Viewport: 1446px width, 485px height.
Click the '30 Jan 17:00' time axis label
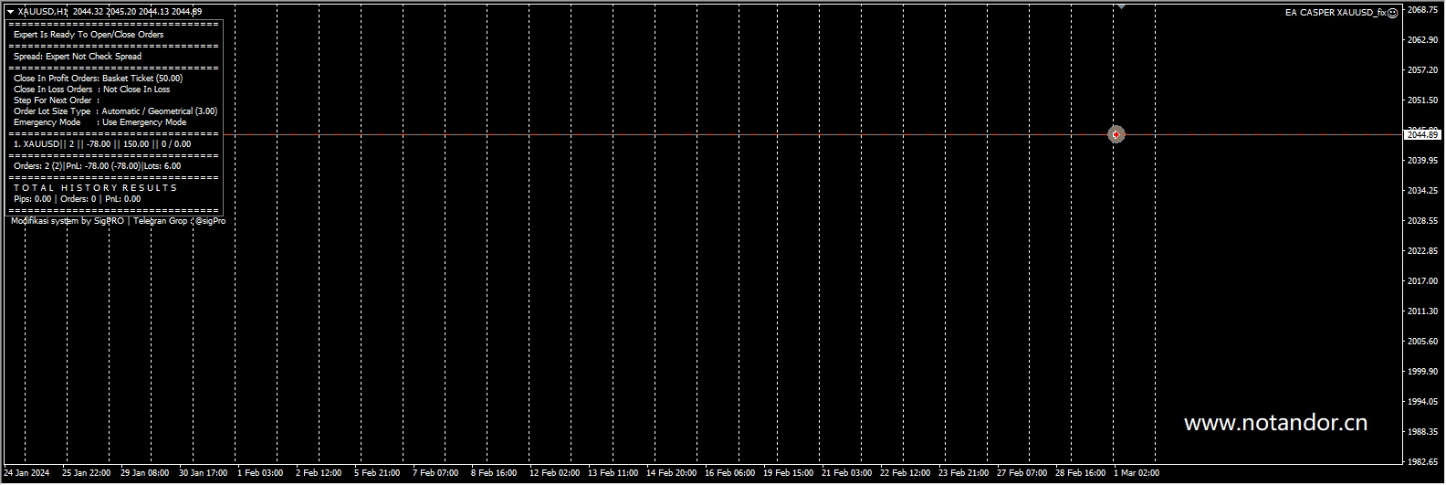click(x=204, y=474)
